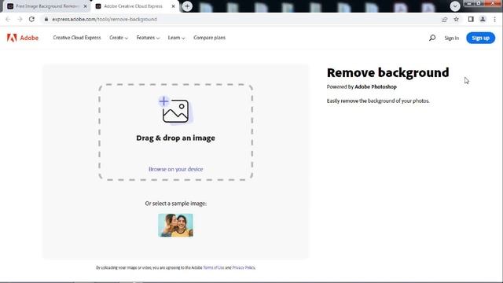The height and width of the screenshot is (283, 503).
Task: Reload the page with refresh icon
Action: [31, 19]
